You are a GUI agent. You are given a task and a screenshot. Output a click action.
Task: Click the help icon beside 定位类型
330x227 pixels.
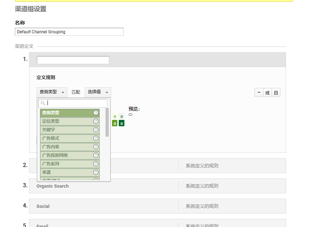coord(95,121)
